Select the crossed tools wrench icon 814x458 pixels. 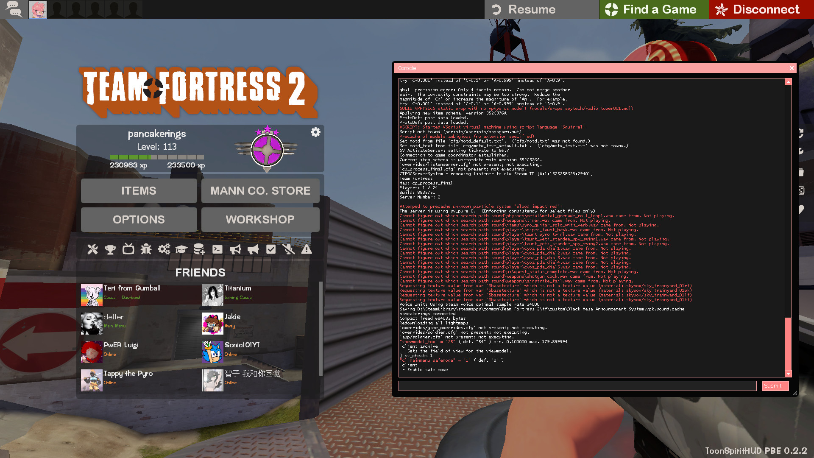[92, 249]
